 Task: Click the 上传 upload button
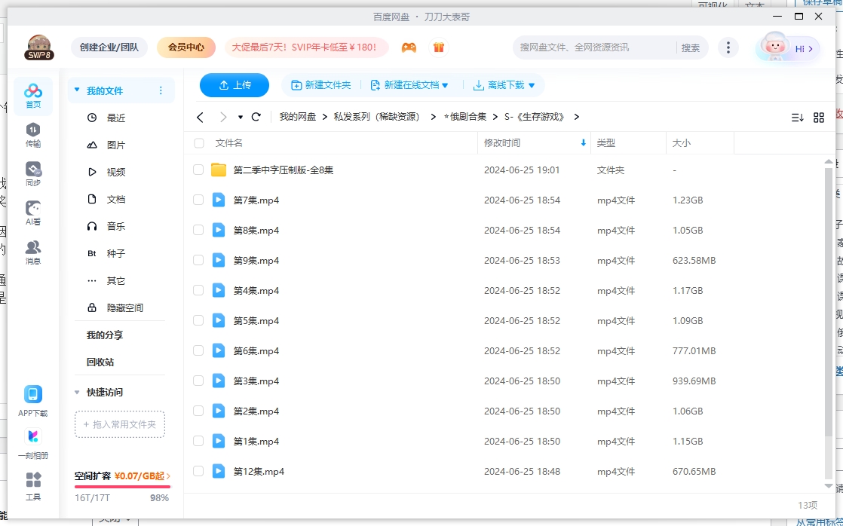click(x=235, y=85)
